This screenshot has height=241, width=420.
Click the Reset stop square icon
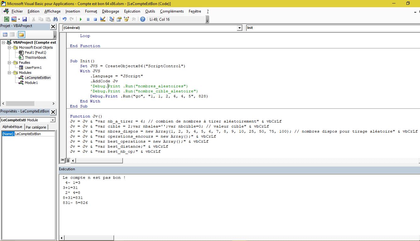pyautogui.click(x=95, y=19)
